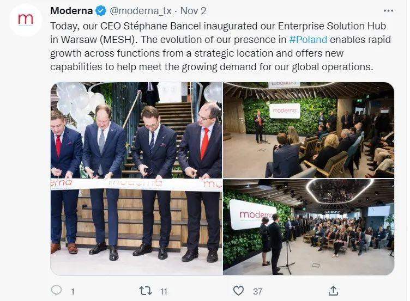Open the blue verified badge

click(101, 11)
